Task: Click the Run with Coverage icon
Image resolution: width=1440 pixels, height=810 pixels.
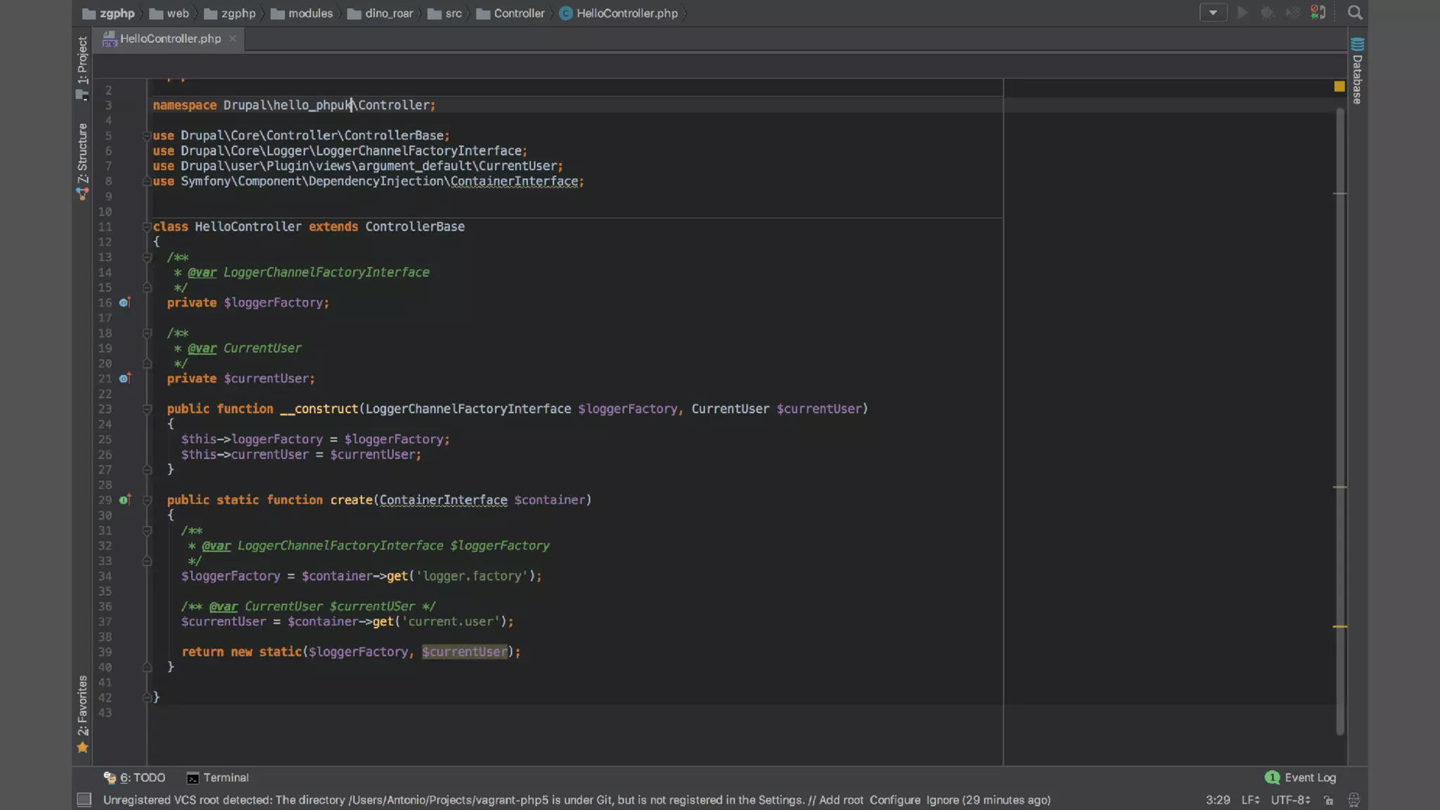Action: 1292,13
